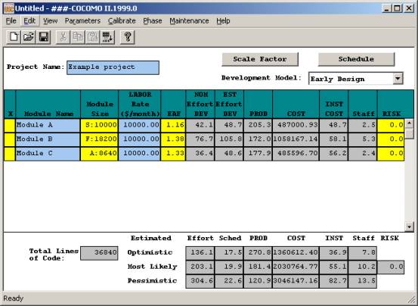This screenshot has height=306, width=418.
Task: Click Module B labor rate 10000.00
Action: (139, 139)
